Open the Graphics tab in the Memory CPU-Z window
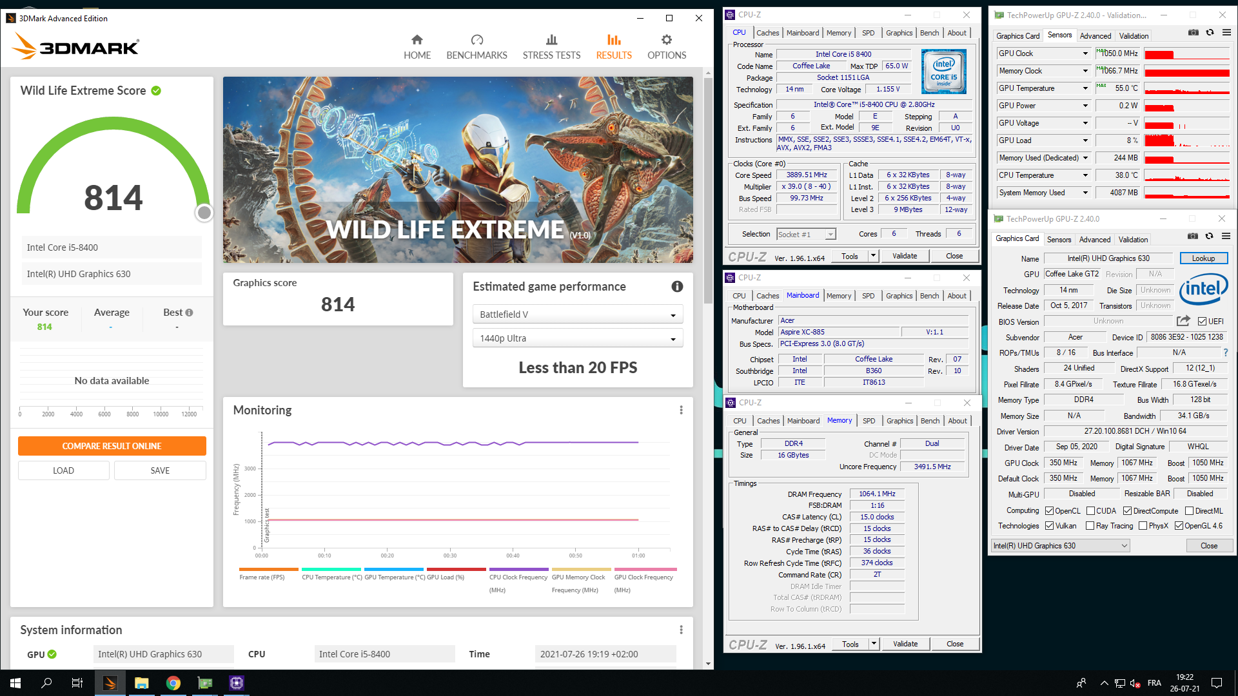The width and height of the screenshot is (1238, 696). click(899, 421)
